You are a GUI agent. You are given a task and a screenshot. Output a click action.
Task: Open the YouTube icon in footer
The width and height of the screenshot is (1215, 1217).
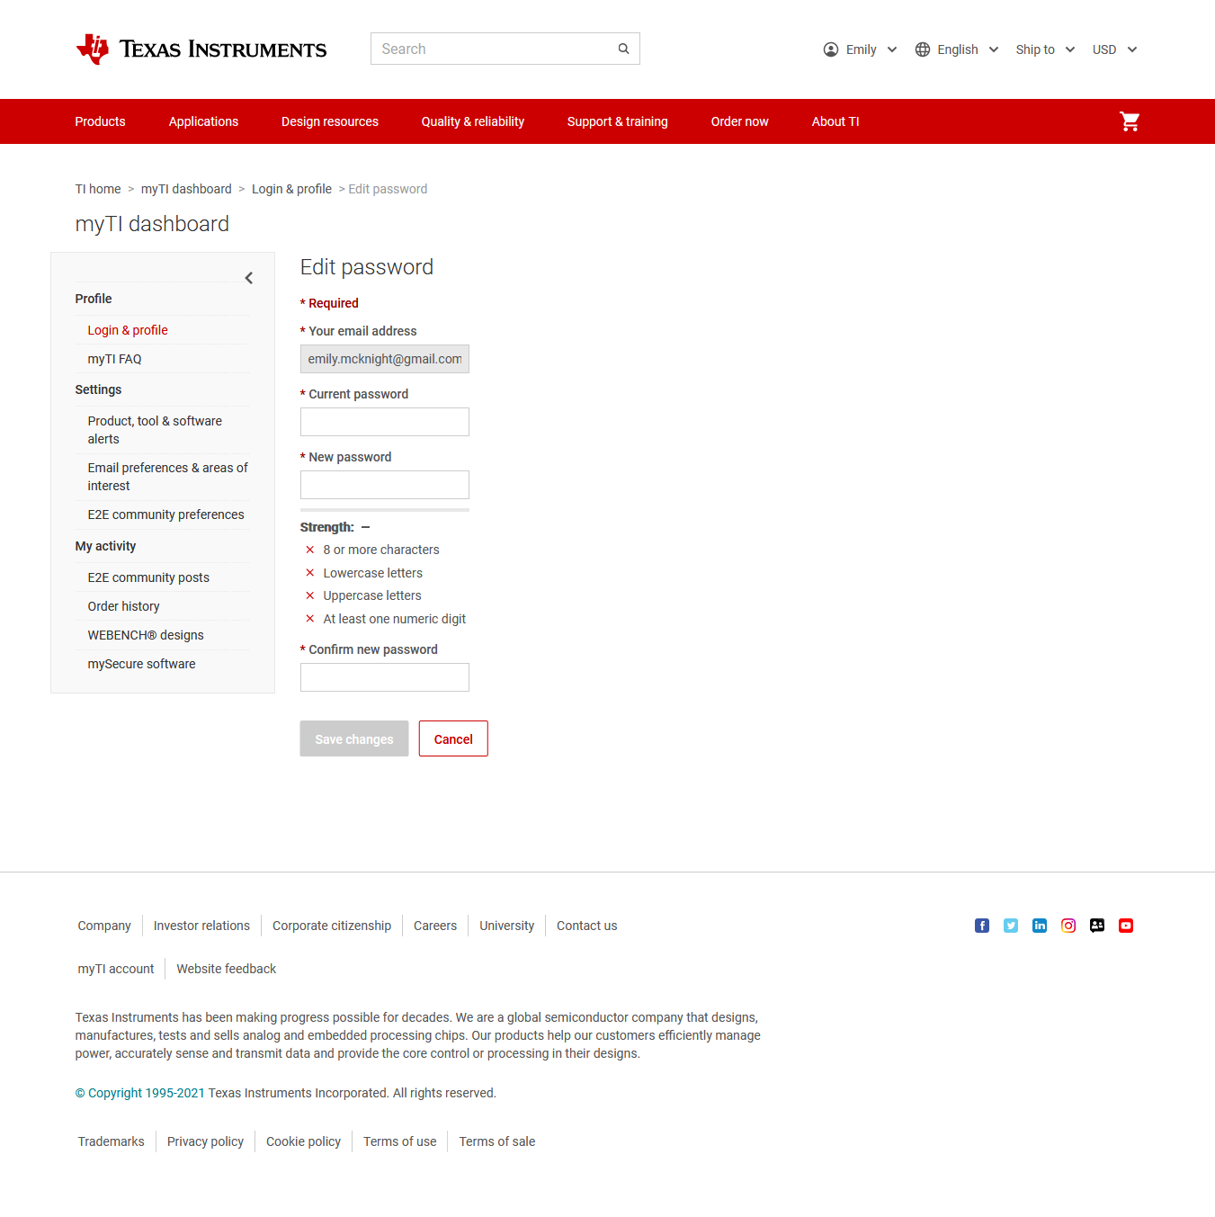[x=1126, y=926]
